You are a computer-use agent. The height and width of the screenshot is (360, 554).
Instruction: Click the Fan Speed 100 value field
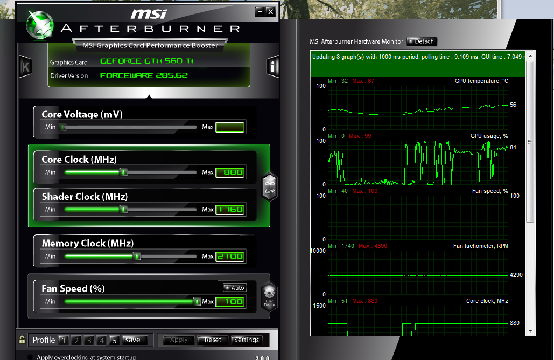point(230,302)
